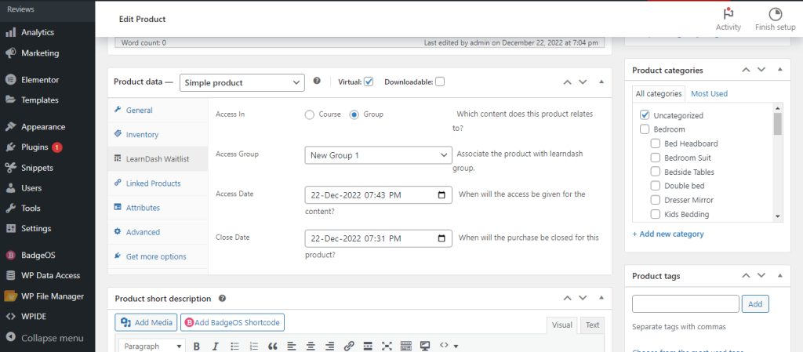Move Product data panel up
Viewport: 803px width, 352px height.
pos(567,82)
